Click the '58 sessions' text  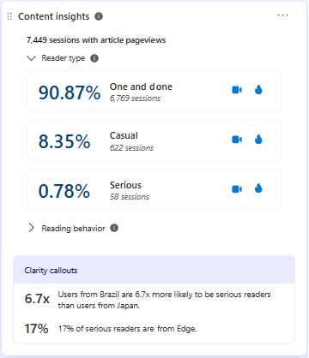tap(130, 197)
